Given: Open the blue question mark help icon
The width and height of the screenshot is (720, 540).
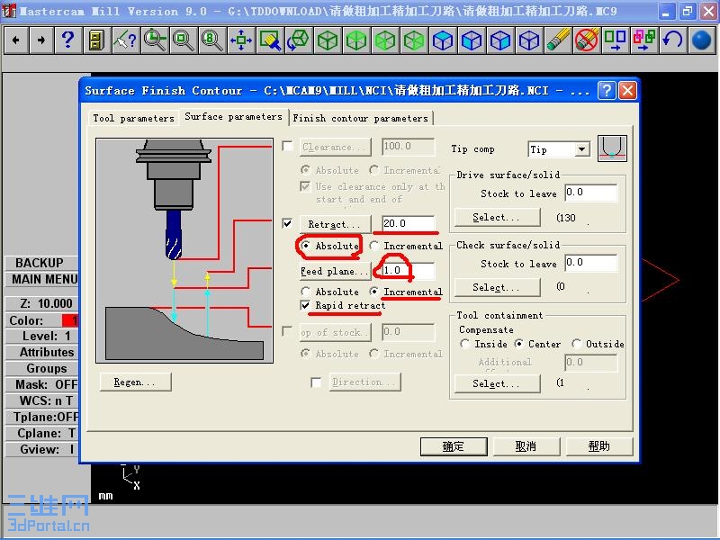Looking at the screenshot, I should 68,40.
